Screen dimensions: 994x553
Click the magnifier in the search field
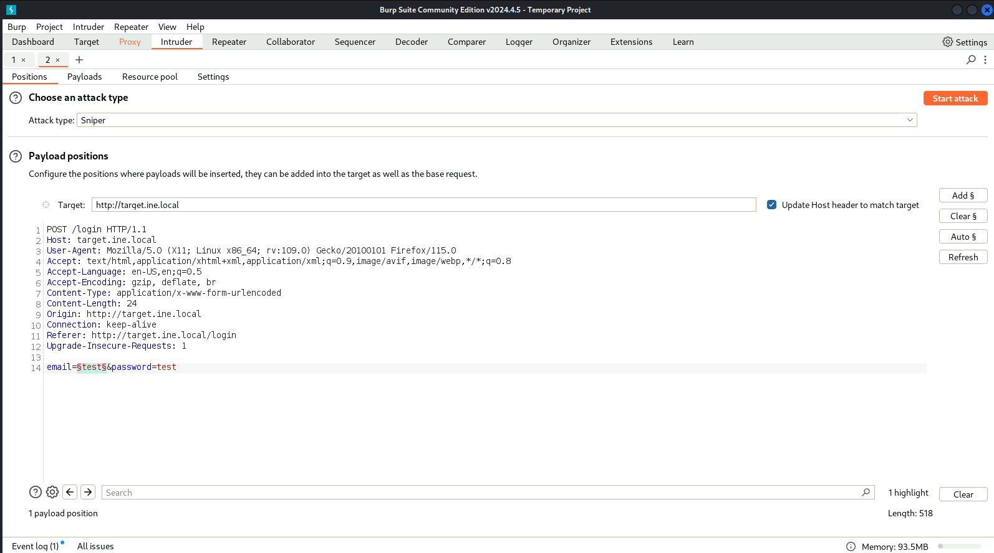point(866,492)
